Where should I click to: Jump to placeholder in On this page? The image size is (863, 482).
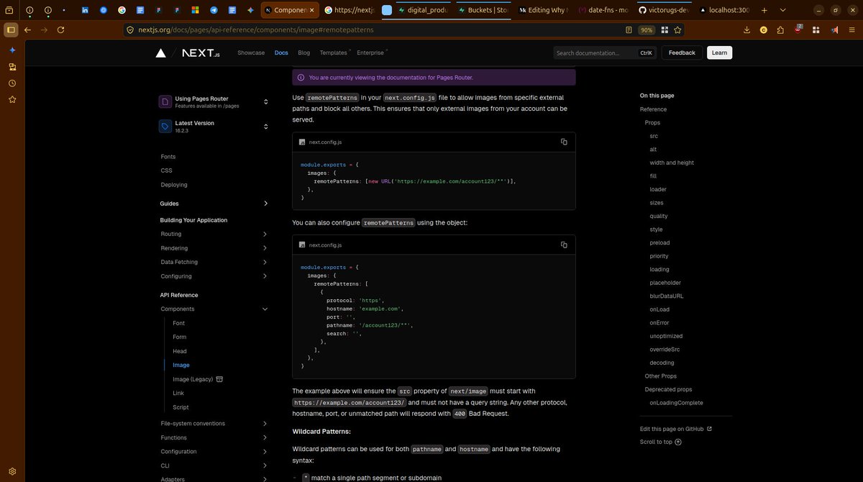click(665, 283)
